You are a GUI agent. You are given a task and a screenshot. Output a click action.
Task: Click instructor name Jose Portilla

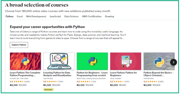coord(48,78)
